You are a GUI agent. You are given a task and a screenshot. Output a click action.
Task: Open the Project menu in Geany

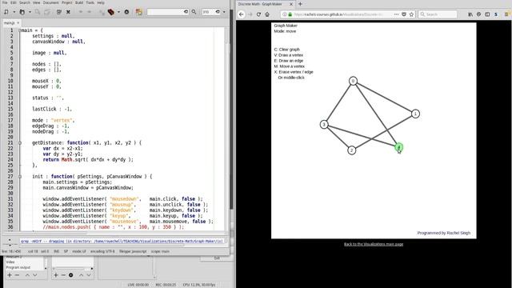pos(67,2)
